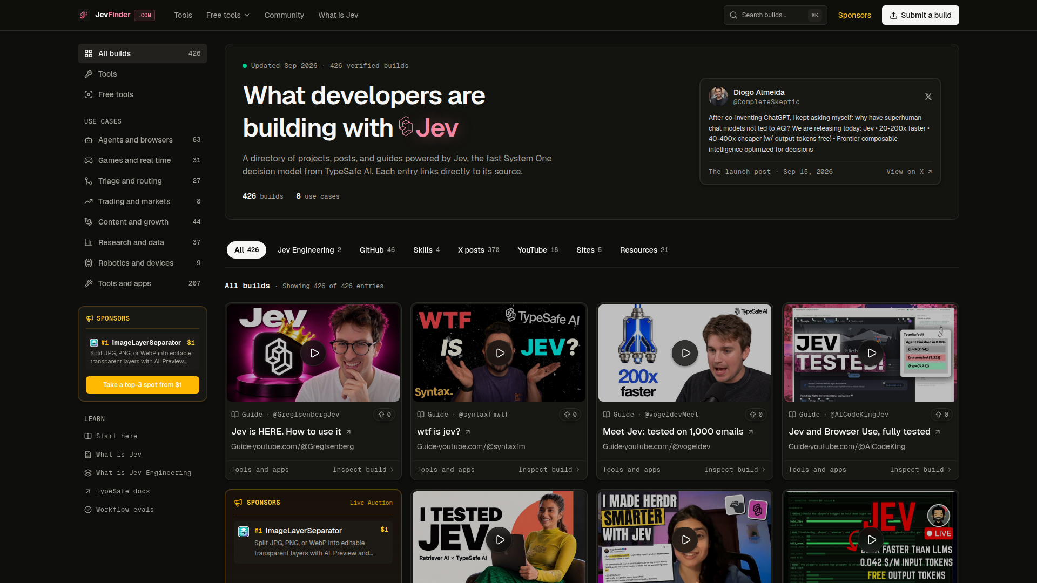
Task: Click the Agents and browsers robot icon
Action: tap(89, 140)
